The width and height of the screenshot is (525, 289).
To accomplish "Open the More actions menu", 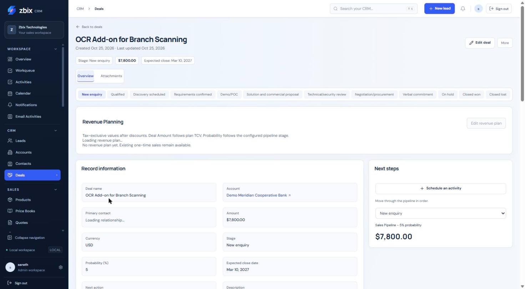I will (505, 43).
